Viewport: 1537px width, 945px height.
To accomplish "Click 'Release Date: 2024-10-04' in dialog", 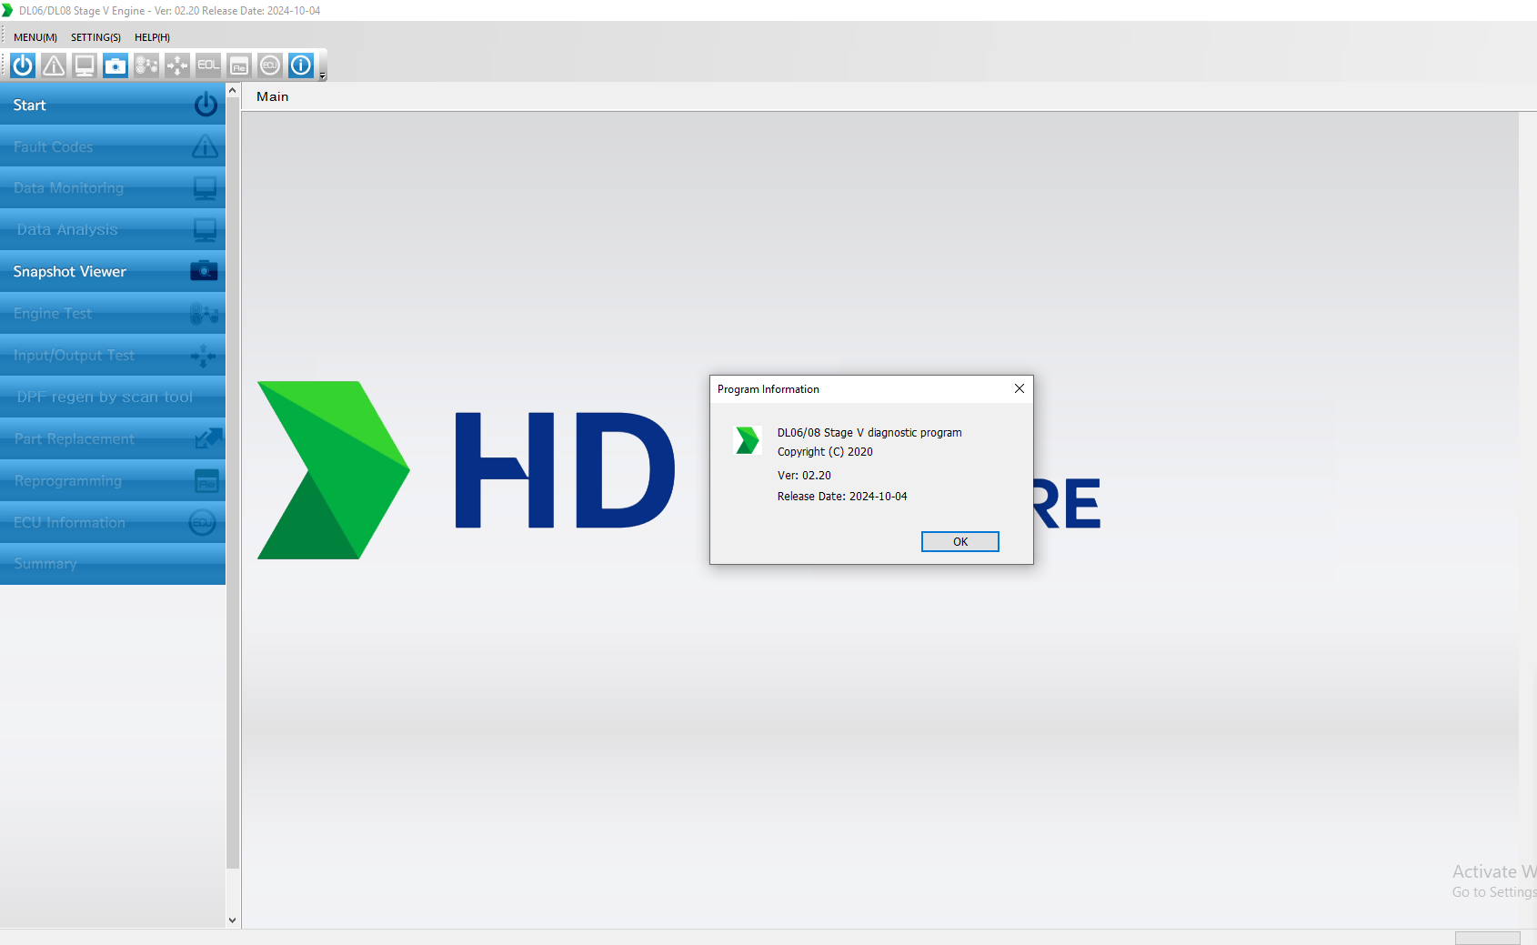I will coord(842,497).
